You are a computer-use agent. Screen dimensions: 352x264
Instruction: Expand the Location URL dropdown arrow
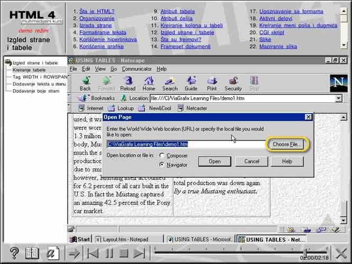338,98
